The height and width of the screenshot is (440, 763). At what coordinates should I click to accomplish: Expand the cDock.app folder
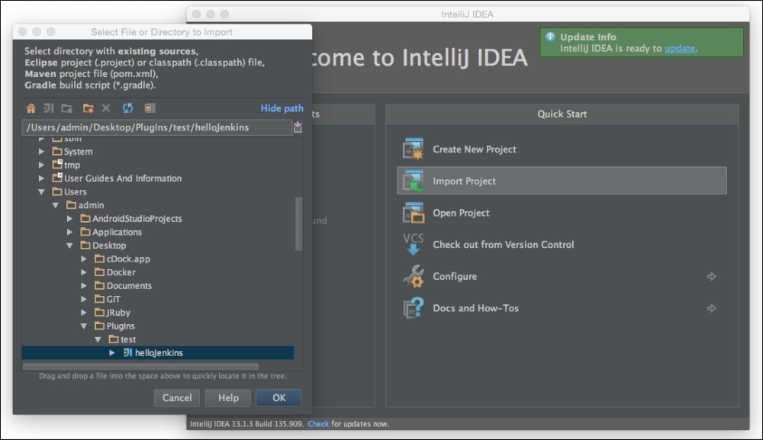coord(84,259)
